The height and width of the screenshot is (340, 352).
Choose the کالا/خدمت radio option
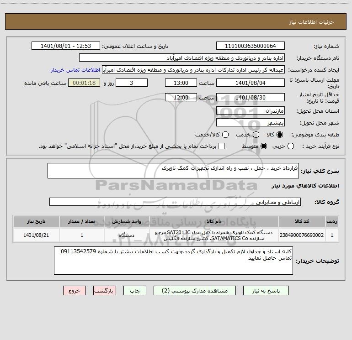[225, 135]
